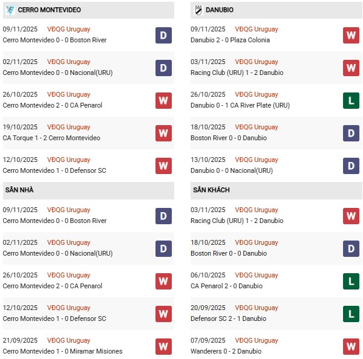Open VĐQG Uruguay league link dated 07/09/2025
This screenshot has height=359, width=363.
257,340
